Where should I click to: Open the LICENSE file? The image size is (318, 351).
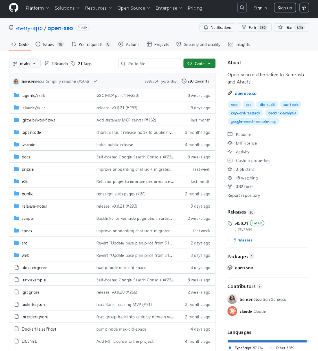tap(29, 341)
